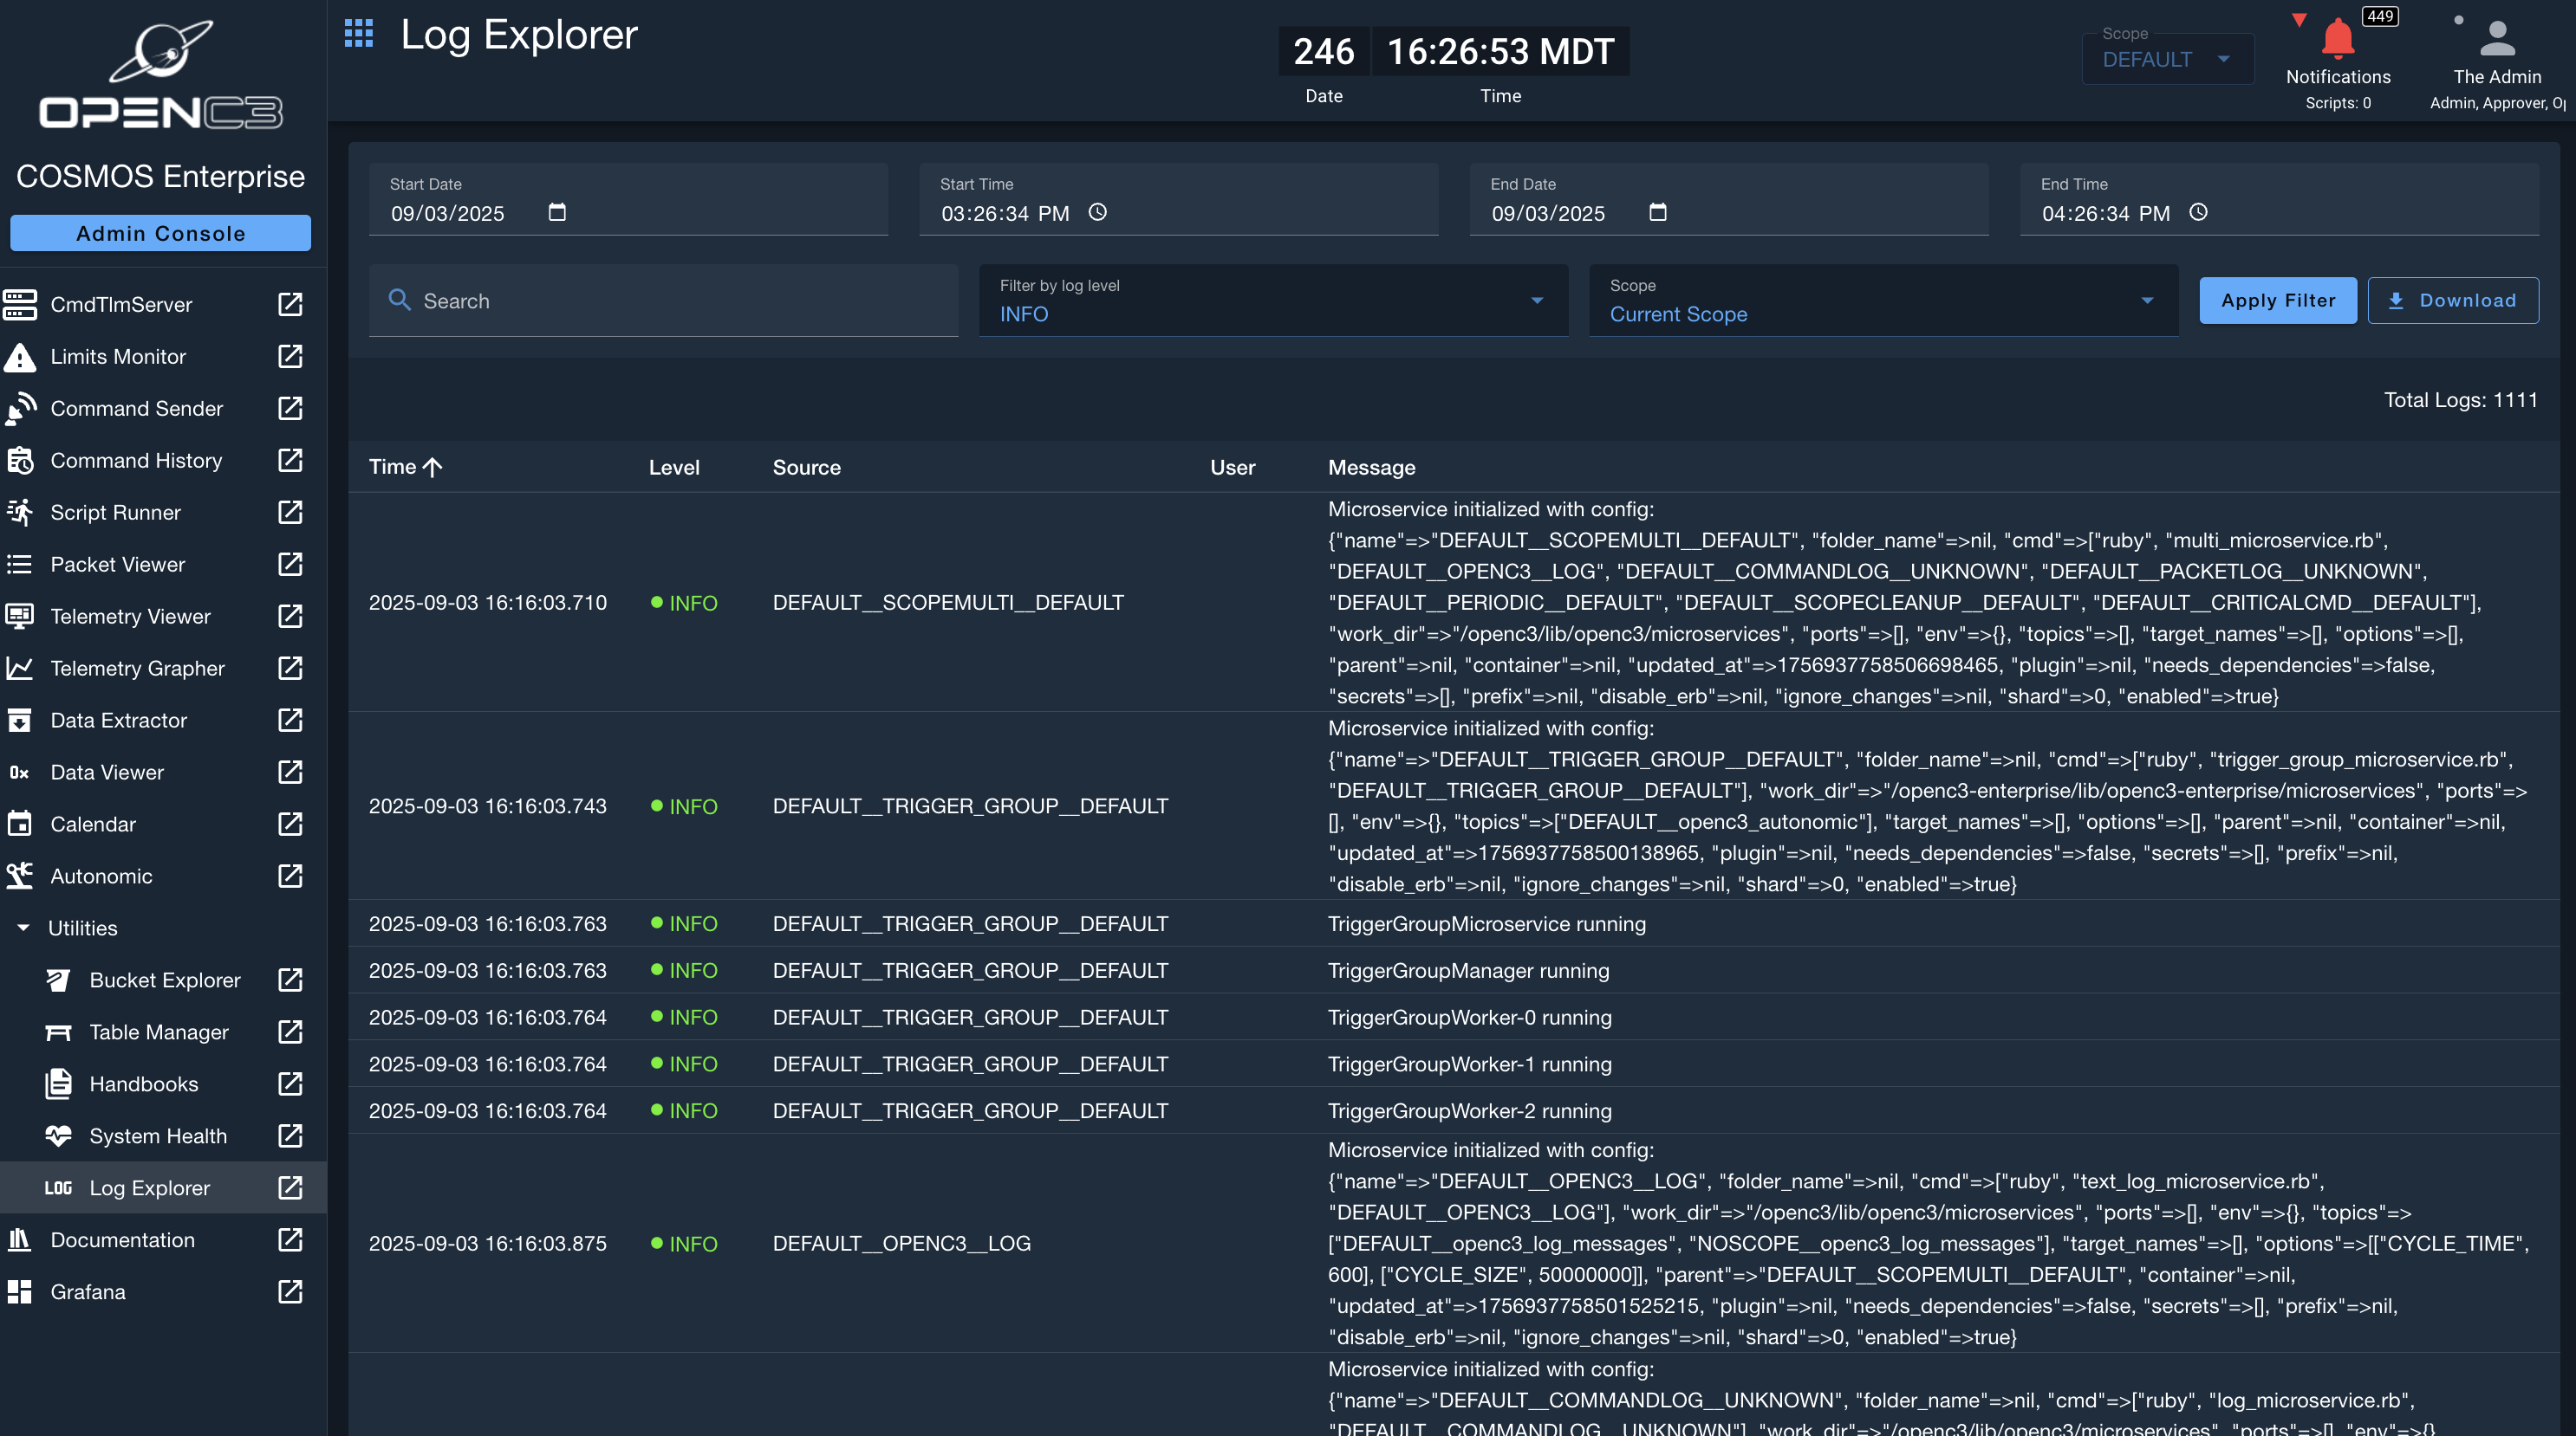The image size is (2576, 1436).
Task: Open CmdTlmServer in new tab icon
Action: (x=290, y=305)
